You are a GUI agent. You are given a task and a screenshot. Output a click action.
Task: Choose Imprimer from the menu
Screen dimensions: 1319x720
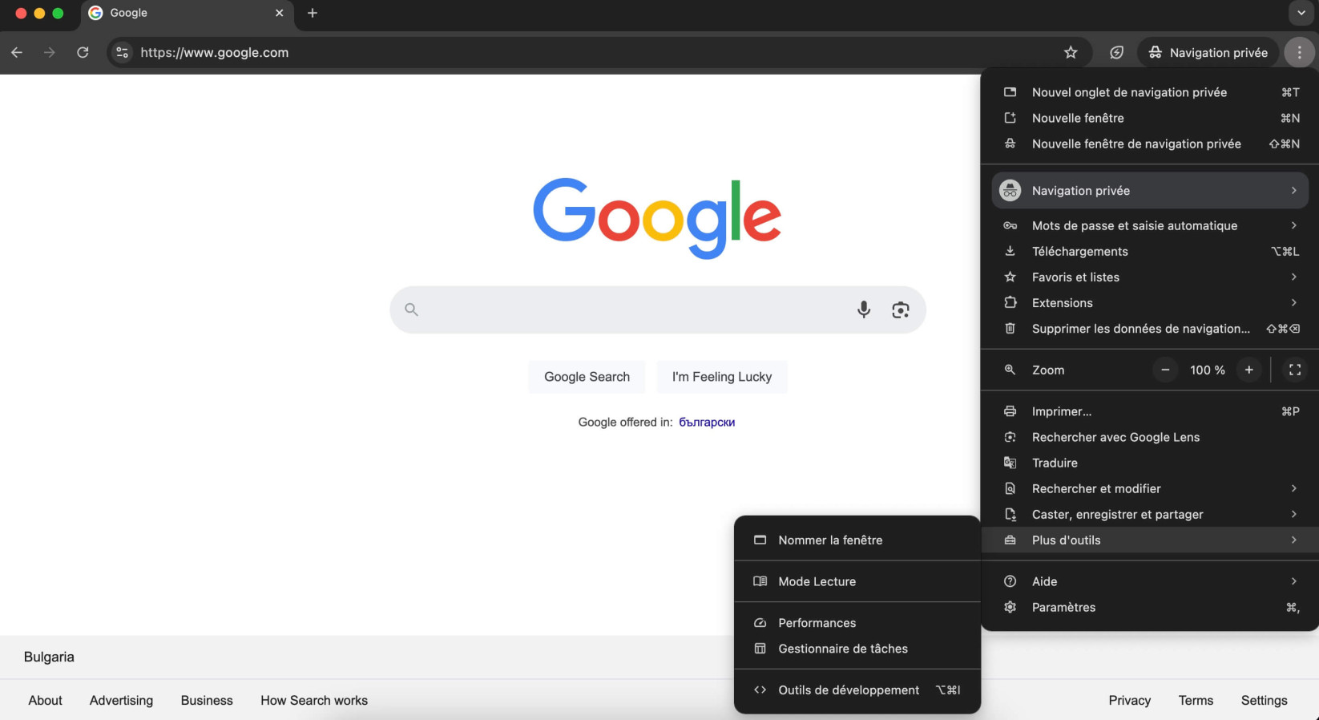point(1150,411)
